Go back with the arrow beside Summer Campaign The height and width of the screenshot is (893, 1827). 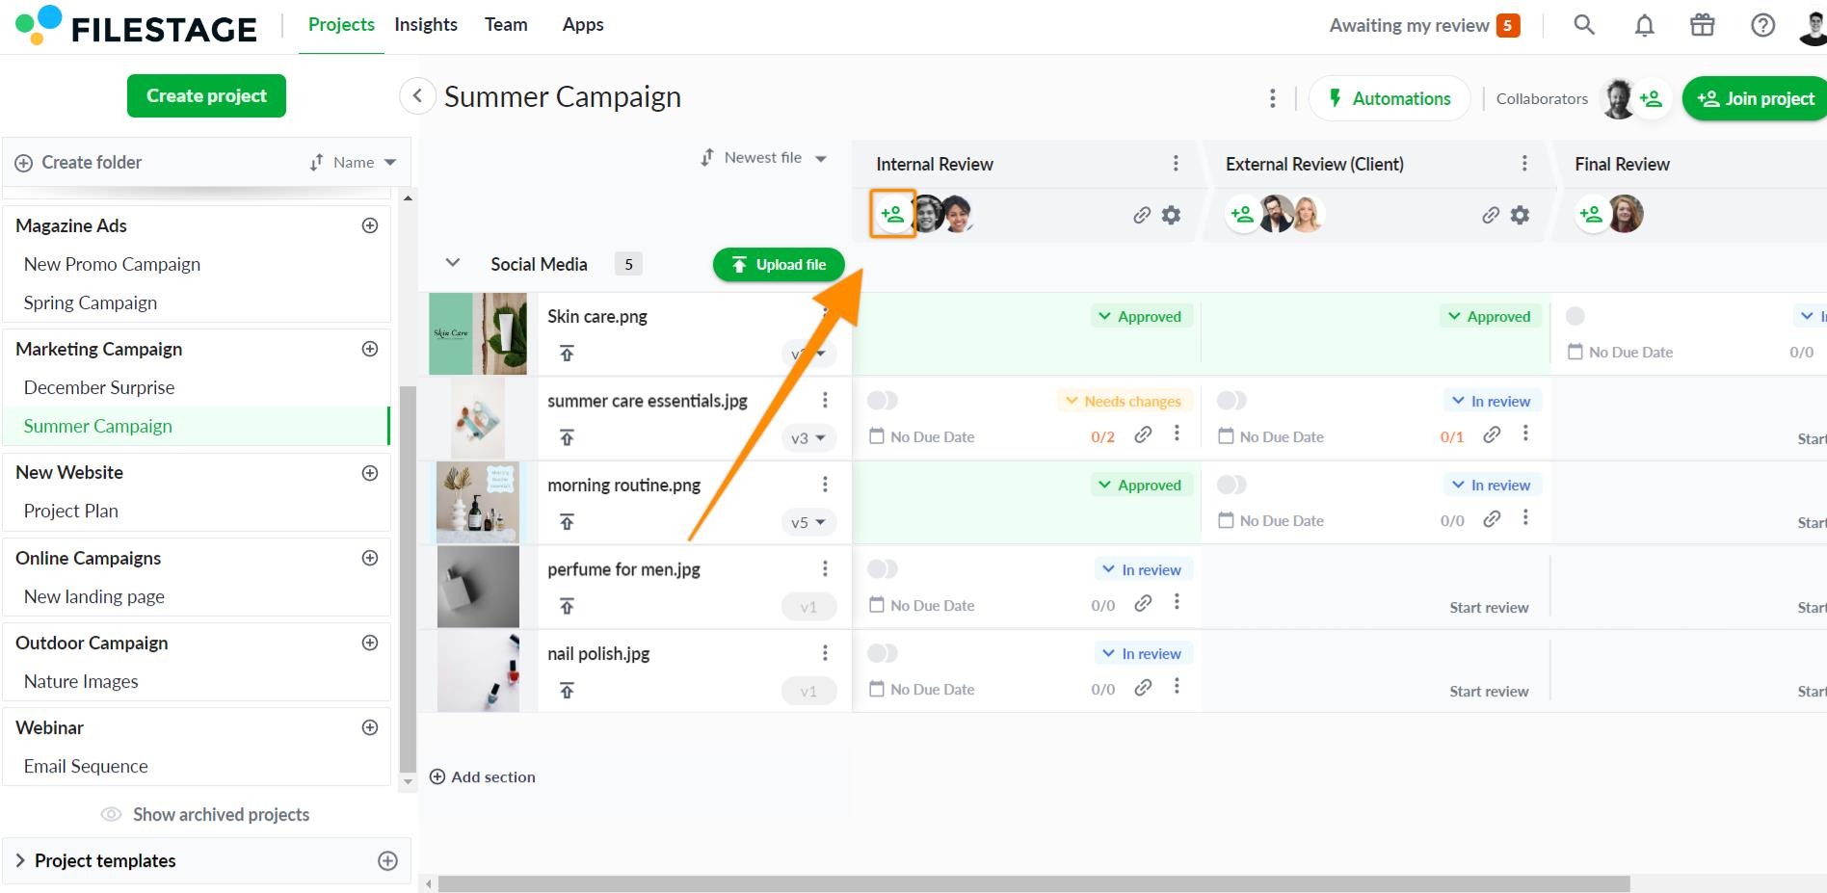pos(417,96)
